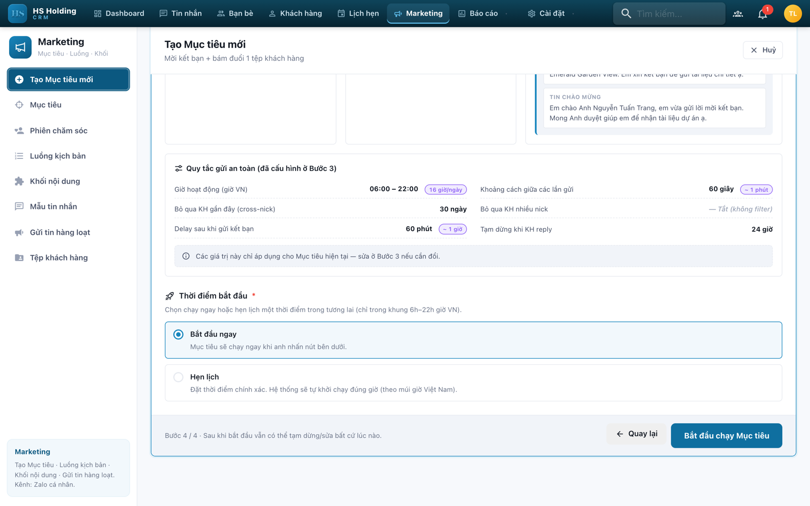Open Tệp khách hàng in sidebar

coord(68,258)
